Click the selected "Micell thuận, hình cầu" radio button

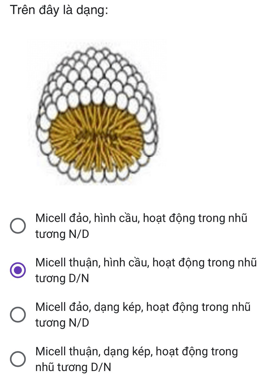coord(18,270)
